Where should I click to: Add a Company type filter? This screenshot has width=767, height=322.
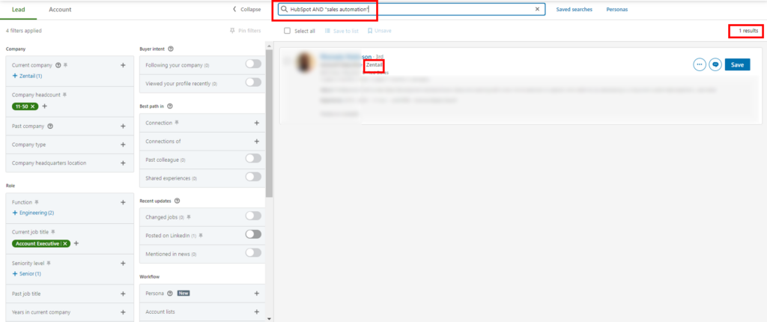(123, 144)
